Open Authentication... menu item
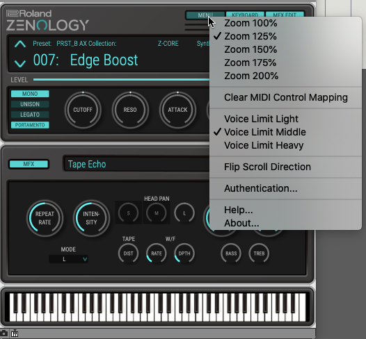 coord(286,188)
